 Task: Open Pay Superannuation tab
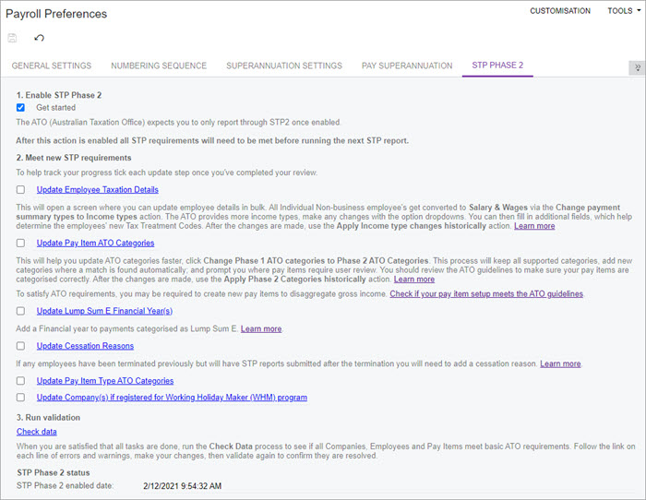tap(407, 65)
